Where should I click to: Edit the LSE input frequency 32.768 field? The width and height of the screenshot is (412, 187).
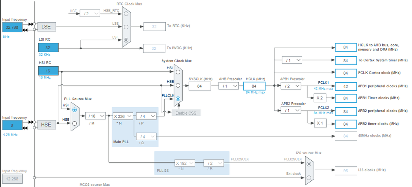click(12, 27)
